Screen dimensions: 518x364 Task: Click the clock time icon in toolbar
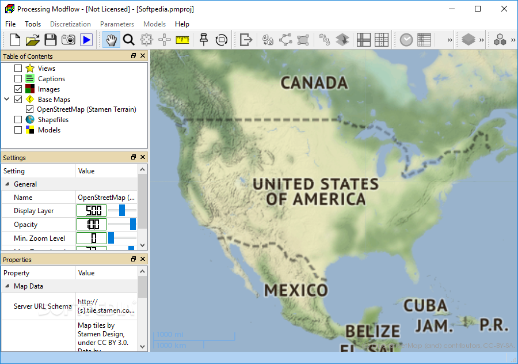click(406, 40)
